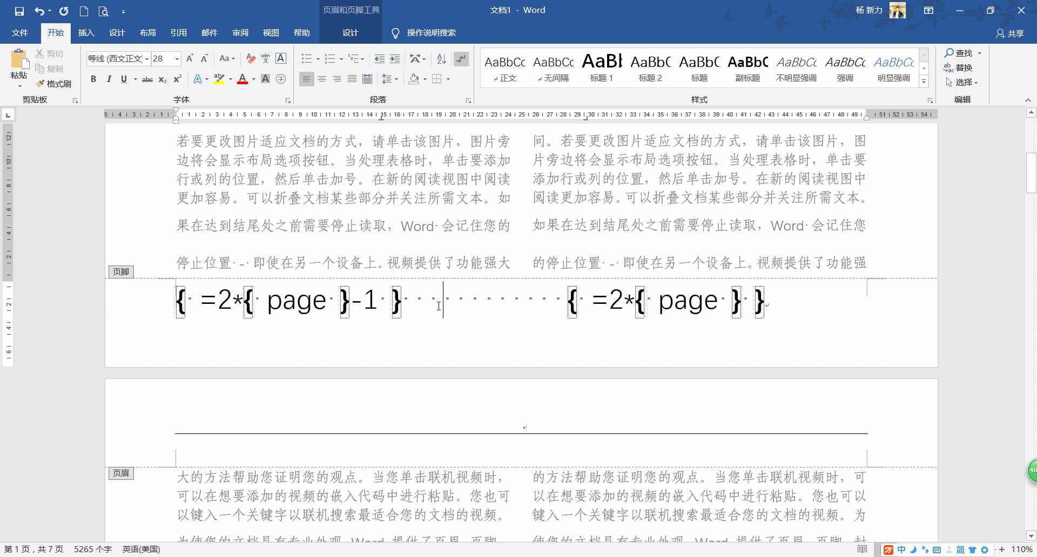
Task: Apply the 标题 1 style
Action: pos(602,67)
